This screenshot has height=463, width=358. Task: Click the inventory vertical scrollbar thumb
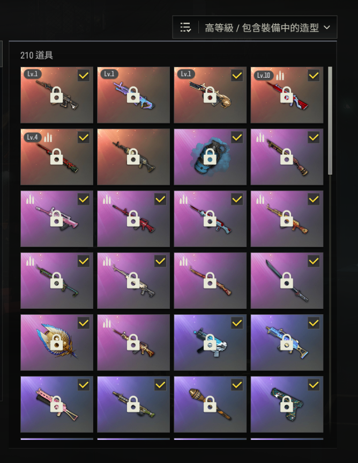(330, 120)
